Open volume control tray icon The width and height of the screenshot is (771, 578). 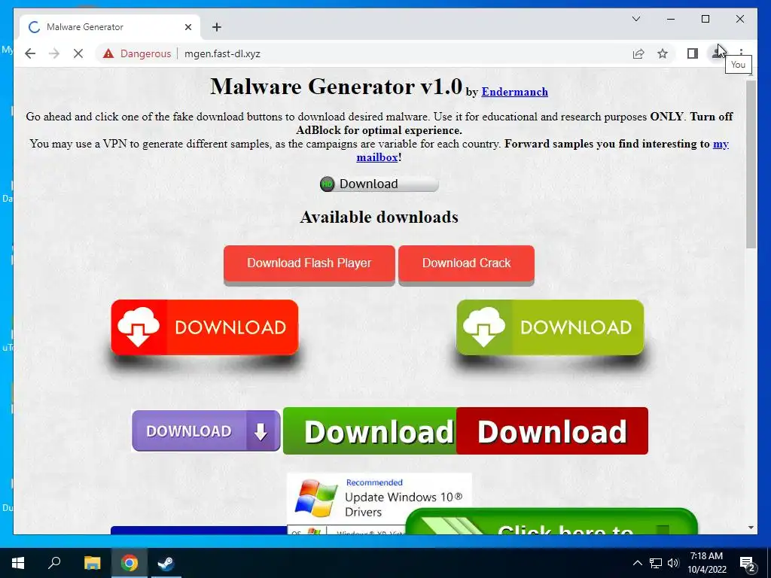point(673,563)
